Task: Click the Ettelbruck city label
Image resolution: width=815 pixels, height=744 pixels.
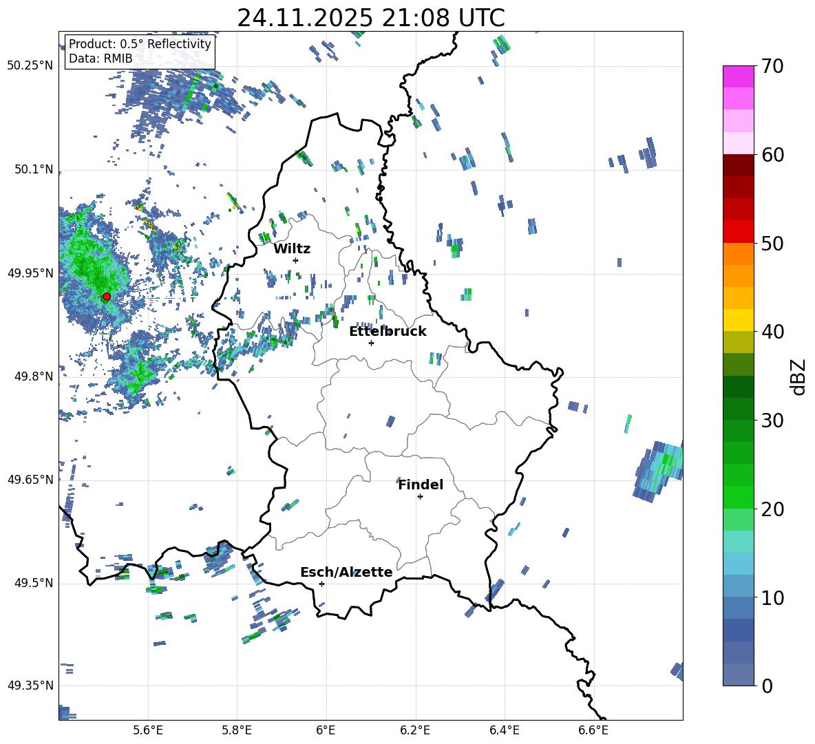Action: [388, 332]
